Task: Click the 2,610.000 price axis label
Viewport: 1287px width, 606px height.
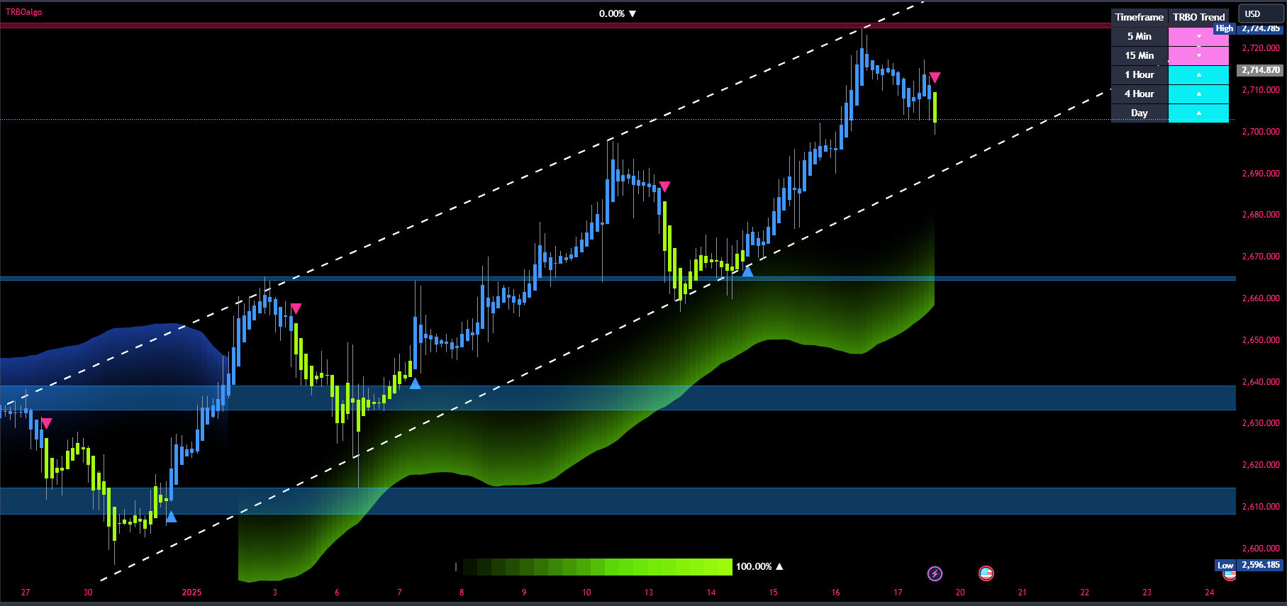Action: pos(1261,507)
